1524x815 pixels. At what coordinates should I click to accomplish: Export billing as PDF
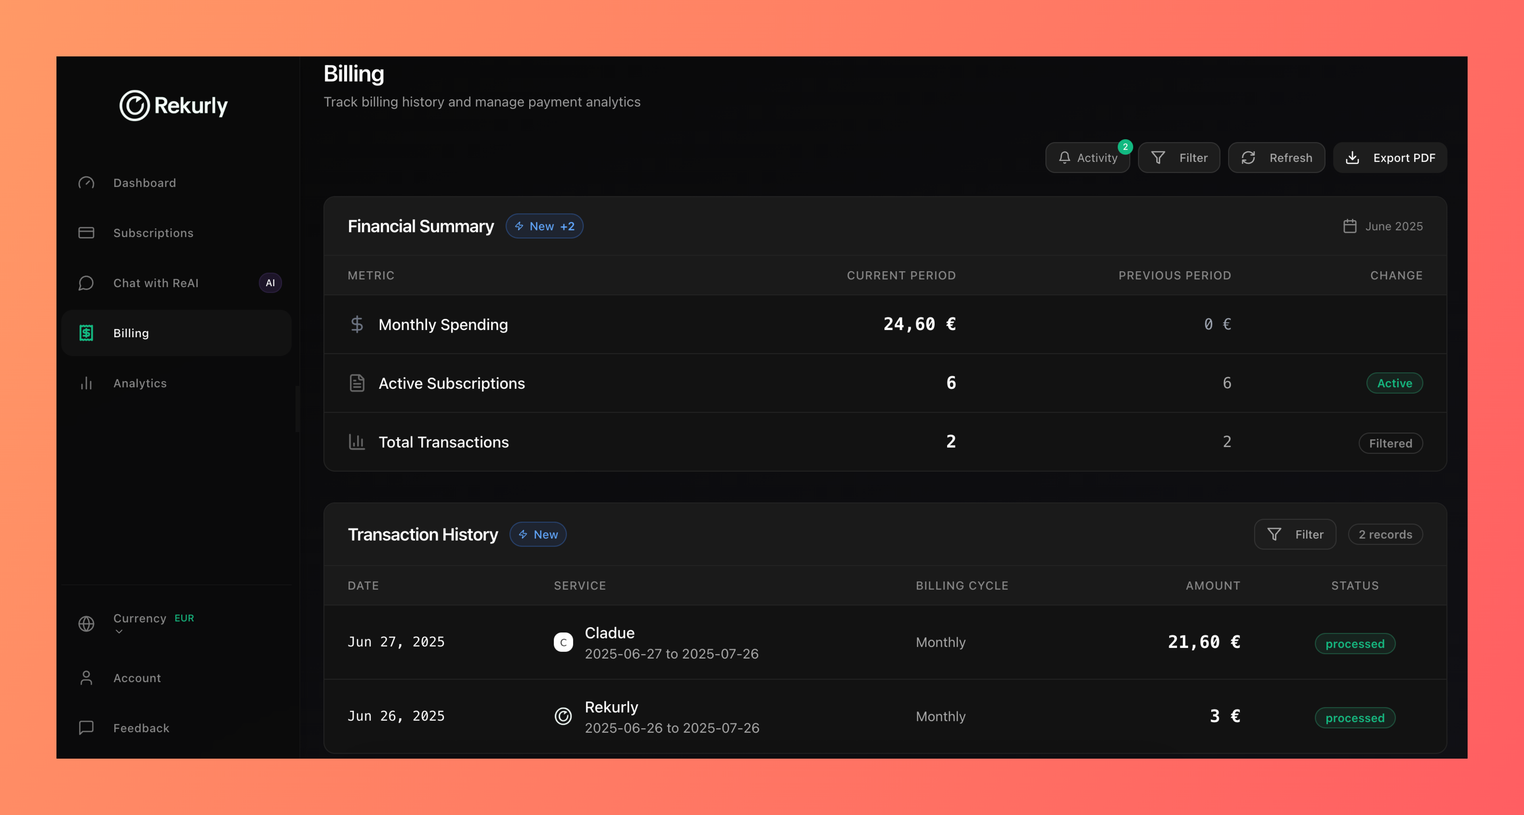click(x=1390, y=158)
